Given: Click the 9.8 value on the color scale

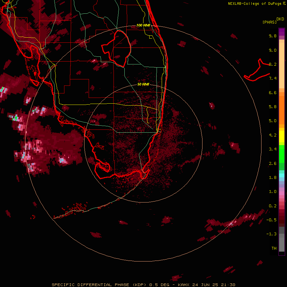Looking at the screenshot, I should click(x=273, y=36).
